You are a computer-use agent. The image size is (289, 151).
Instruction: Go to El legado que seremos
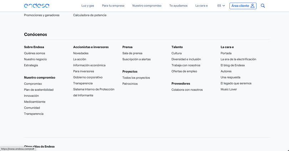click(236, 83)
